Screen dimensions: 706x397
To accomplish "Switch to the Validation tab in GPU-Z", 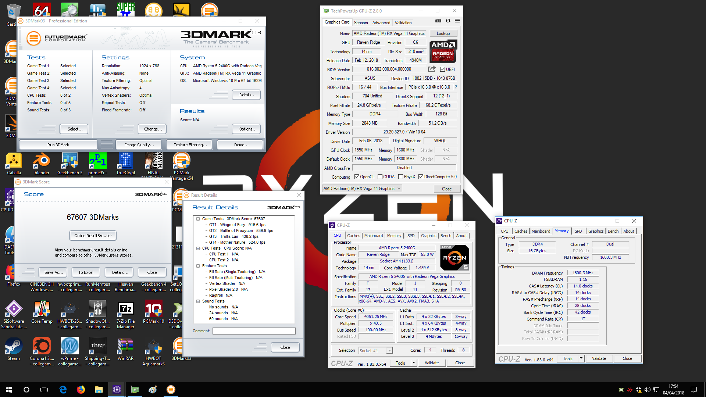I will tap(403, 23).
